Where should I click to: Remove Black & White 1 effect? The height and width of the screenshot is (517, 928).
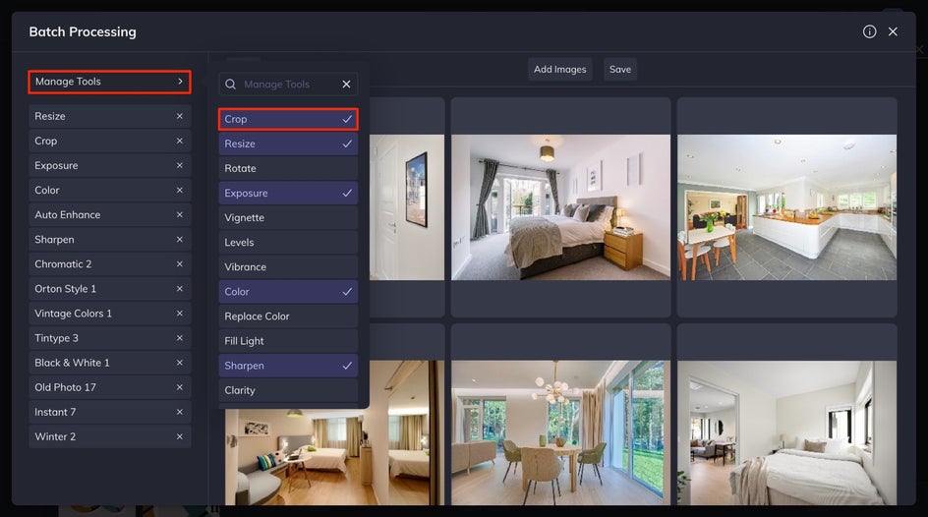point(179,363)
